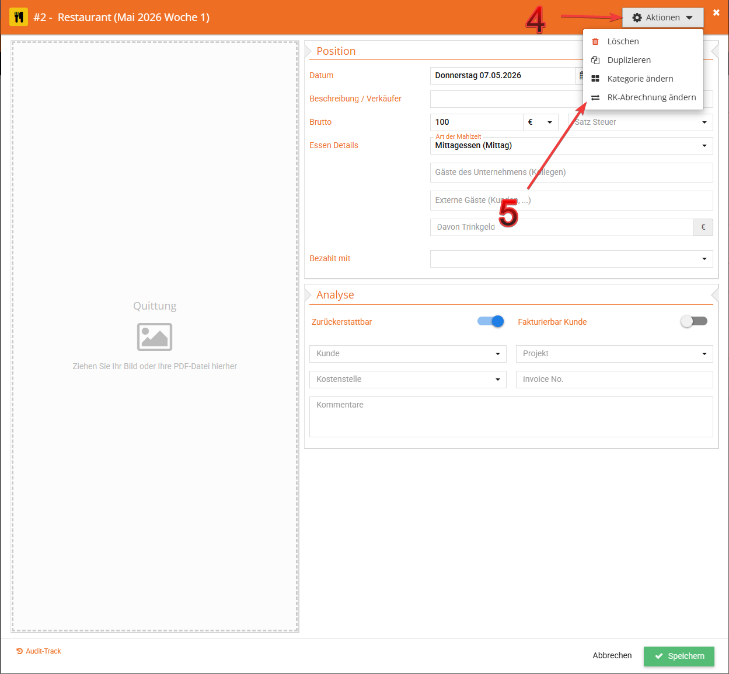Click the Invoice No. input field

[x=614, y=379]
